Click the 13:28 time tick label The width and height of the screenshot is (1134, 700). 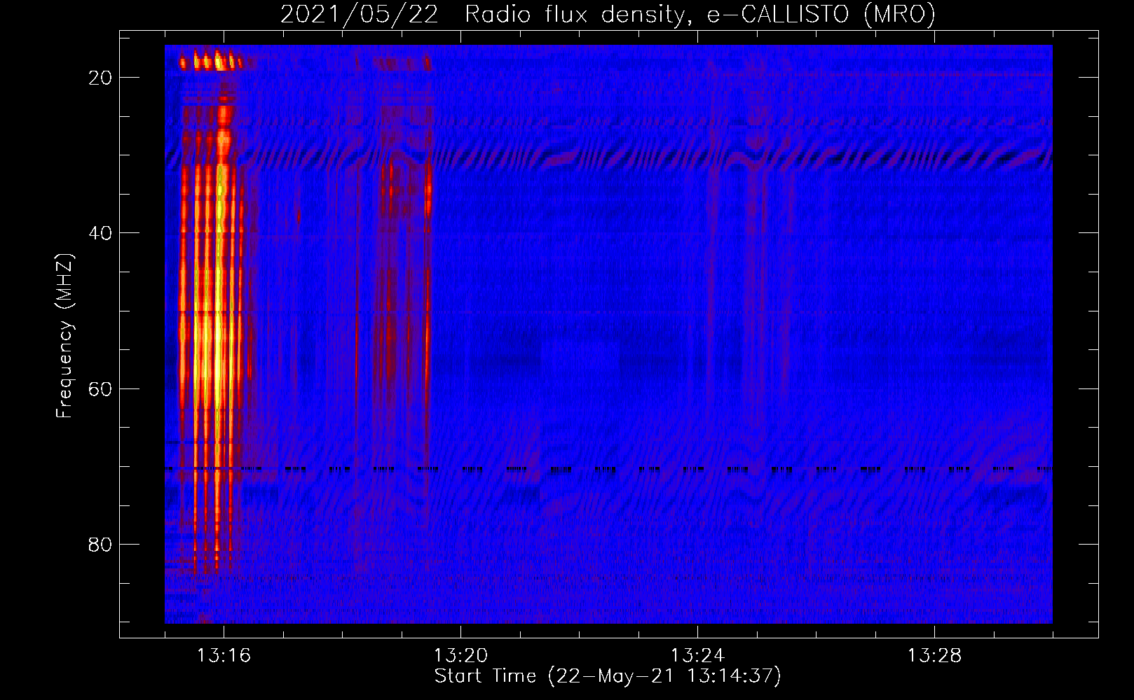coord(934,656)
